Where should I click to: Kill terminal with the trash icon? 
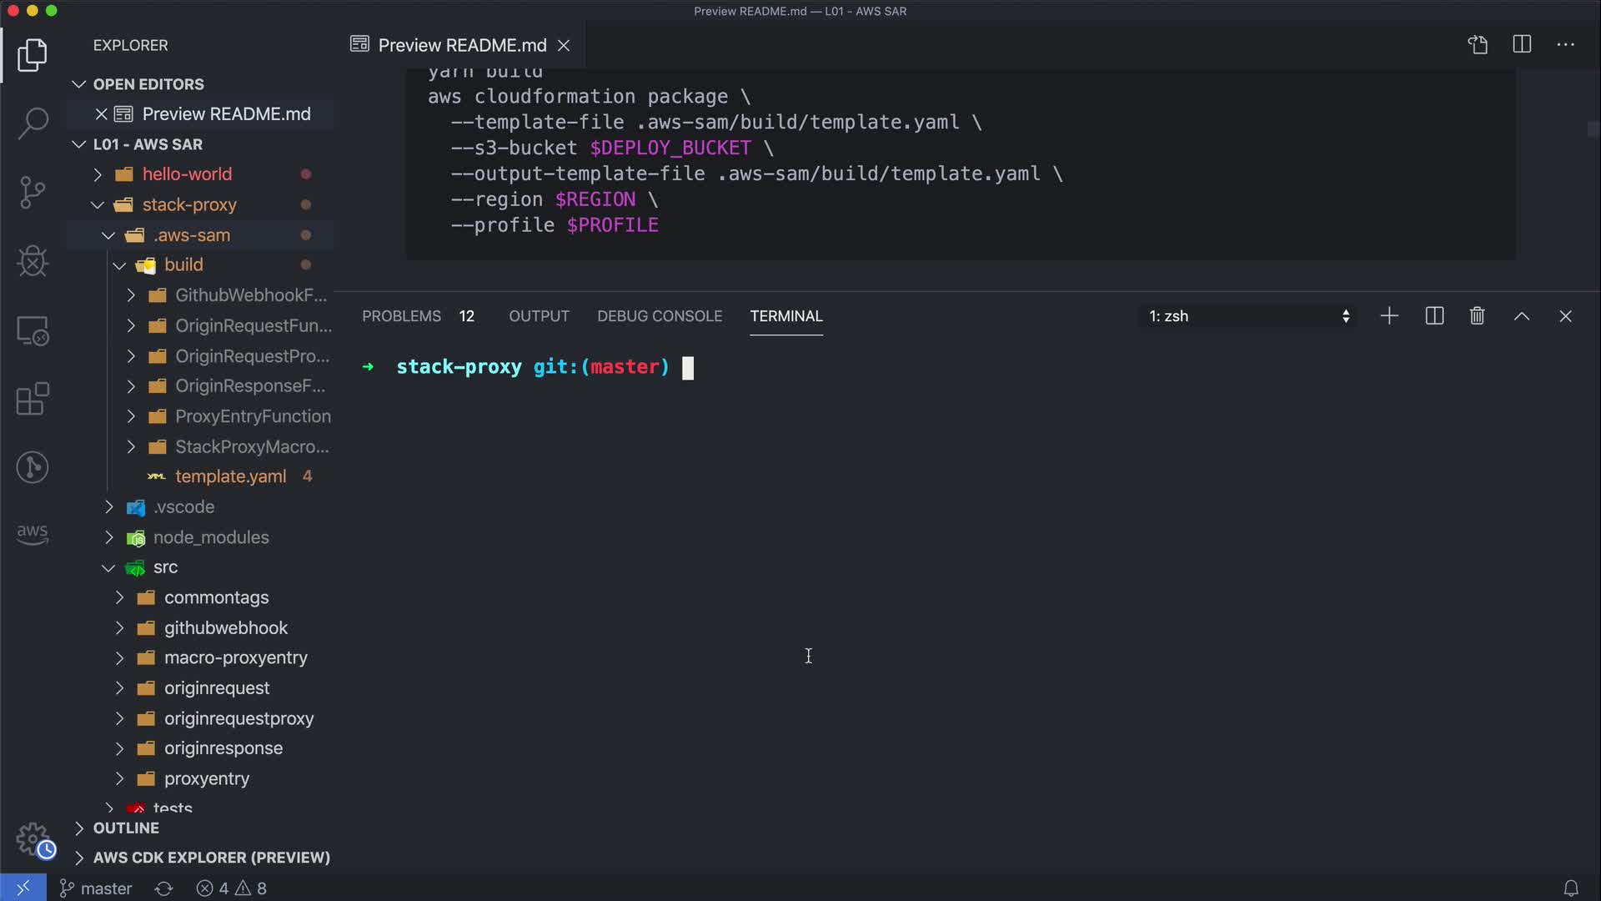pos(1477,316)
